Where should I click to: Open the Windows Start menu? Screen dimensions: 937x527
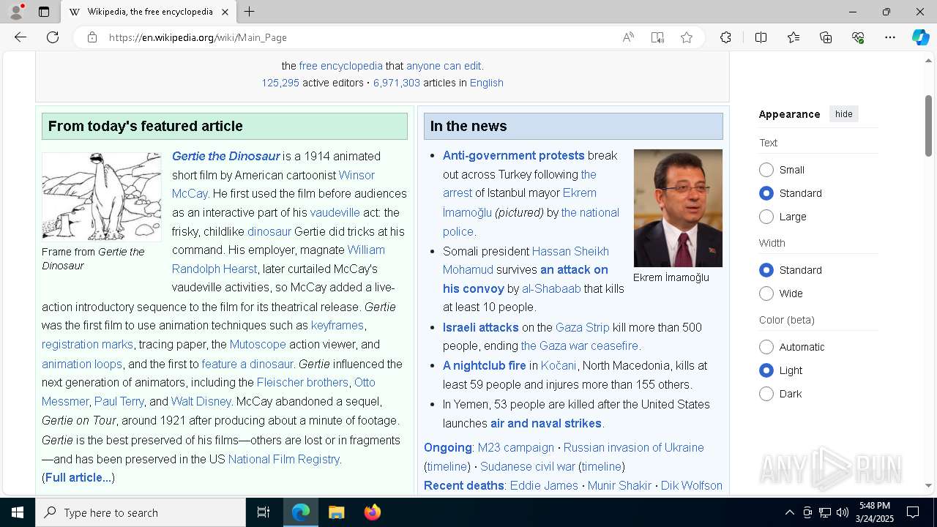coord(18,512)
